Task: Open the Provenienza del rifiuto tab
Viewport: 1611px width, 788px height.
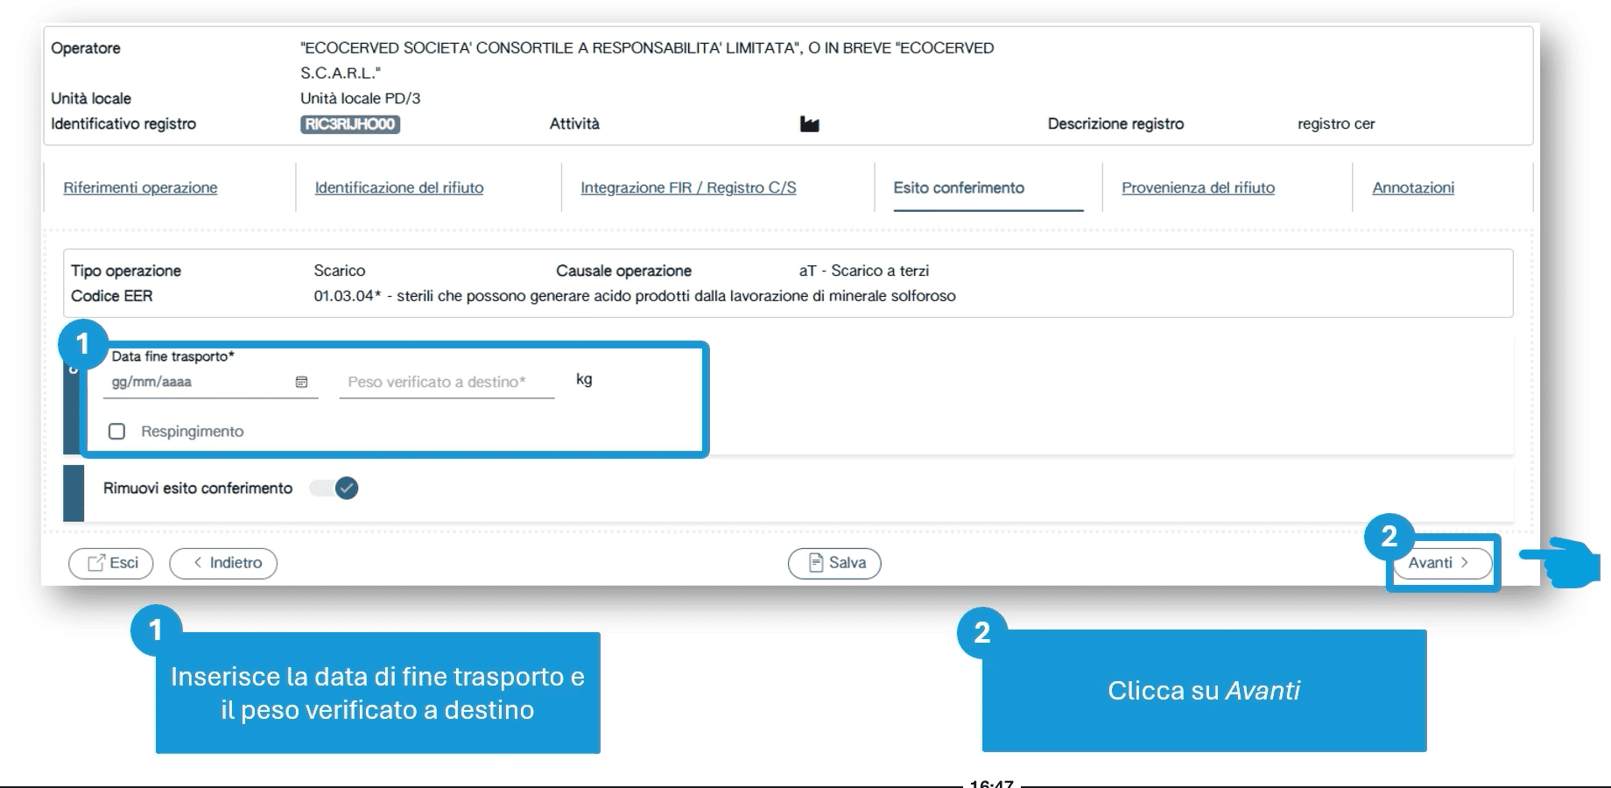Action: pos(1198,187)
